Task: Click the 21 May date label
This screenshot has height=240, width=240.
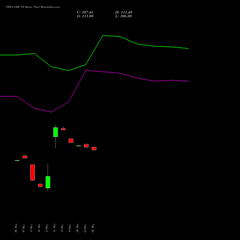Action: pos(85,228)
